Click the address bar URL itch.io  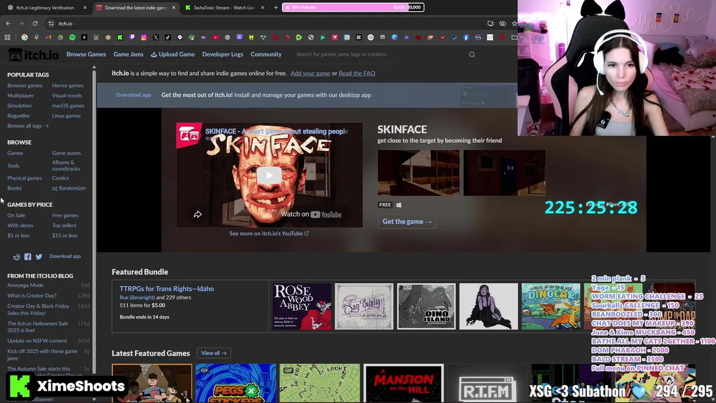[65, 24]
